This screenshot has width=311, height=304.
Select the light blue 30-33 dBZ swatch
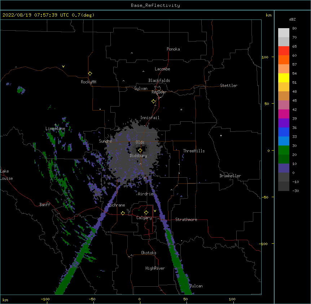(284, 141)
